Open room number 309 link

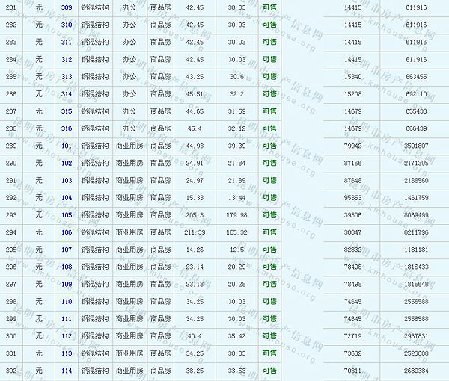click(x=67, y=7)
